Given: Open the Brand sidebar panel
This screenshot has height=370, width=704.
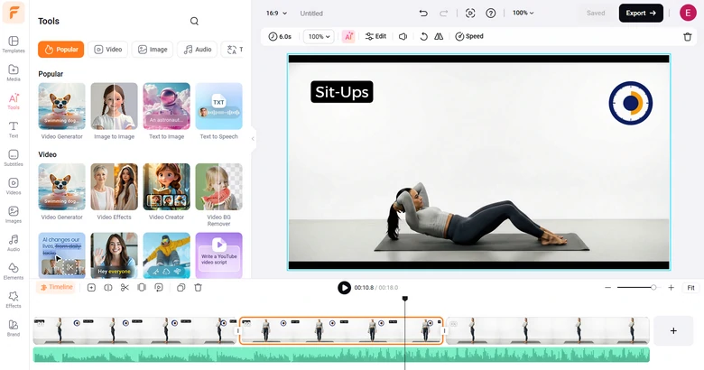Looking at the screenshot, I should point(14,328).
